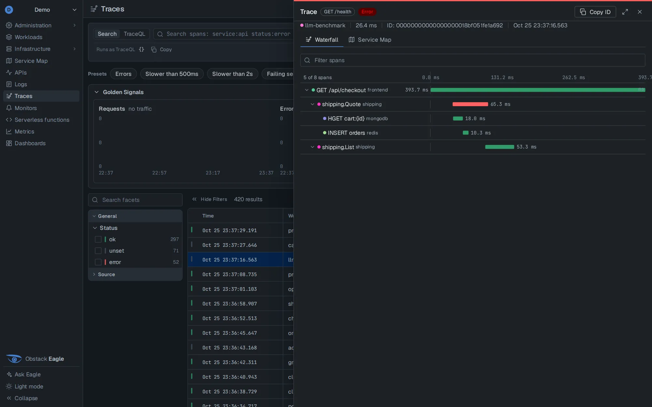This screenshot has height=407, width=652.
Task: Check the unset status checkbox
Action: click(98, 251)
